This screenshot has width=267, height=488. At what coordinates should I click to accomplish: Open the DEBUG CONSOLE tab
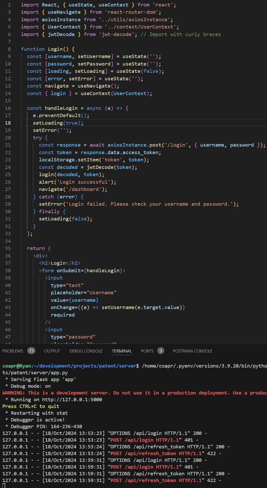point(86,351)
